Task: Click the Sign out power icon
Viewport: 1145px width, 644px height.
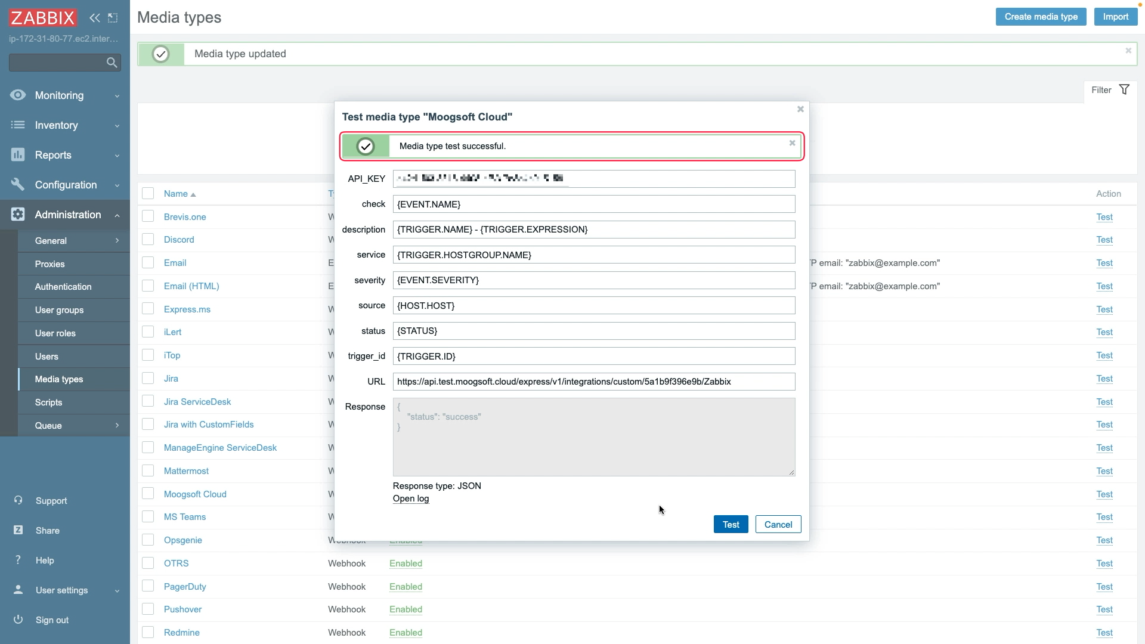Action: coord(18,620)
